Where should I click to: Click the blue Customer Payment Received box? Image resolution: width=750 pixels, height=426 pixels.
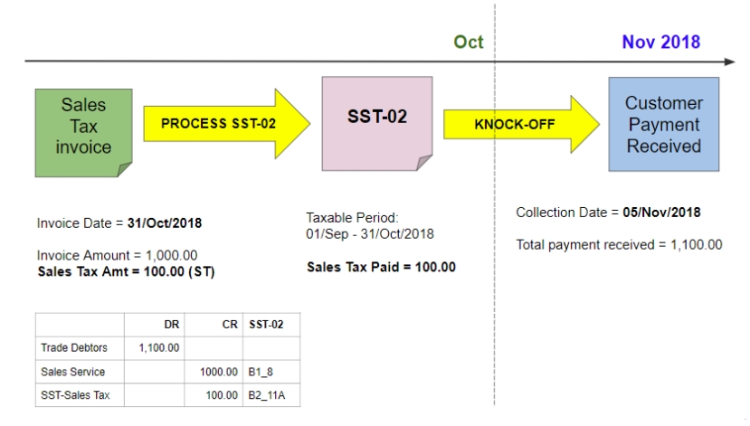663,124
